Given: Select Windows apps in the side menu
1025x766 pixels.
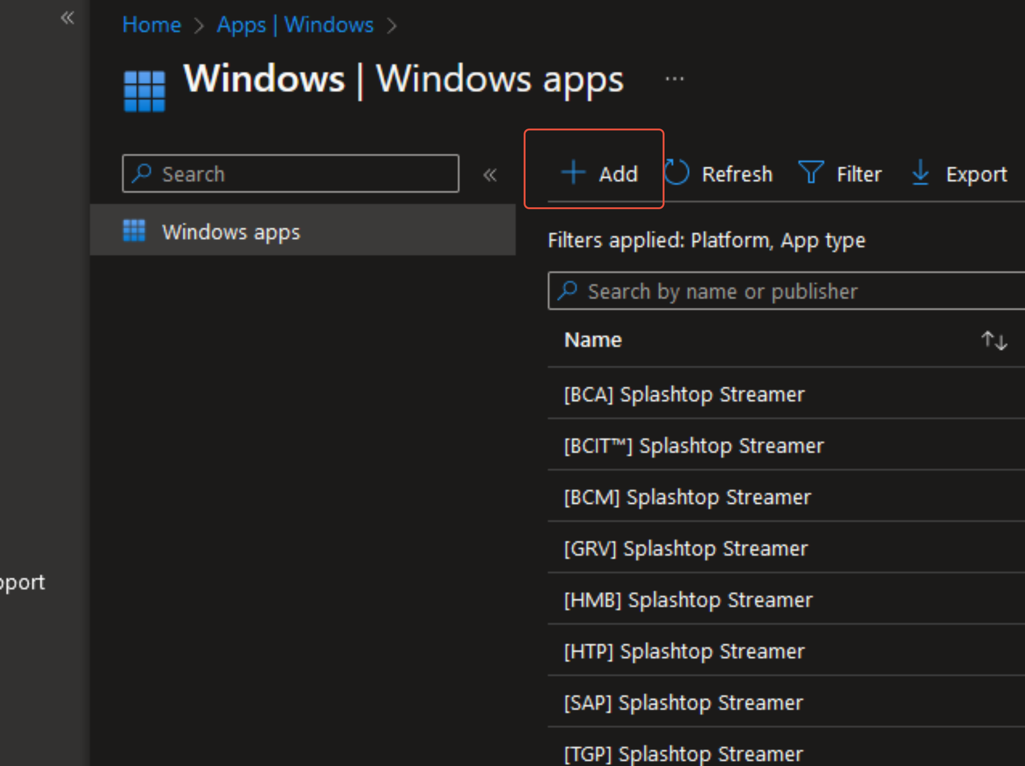Looking at the screenshot, I should [x=231, y=232].
